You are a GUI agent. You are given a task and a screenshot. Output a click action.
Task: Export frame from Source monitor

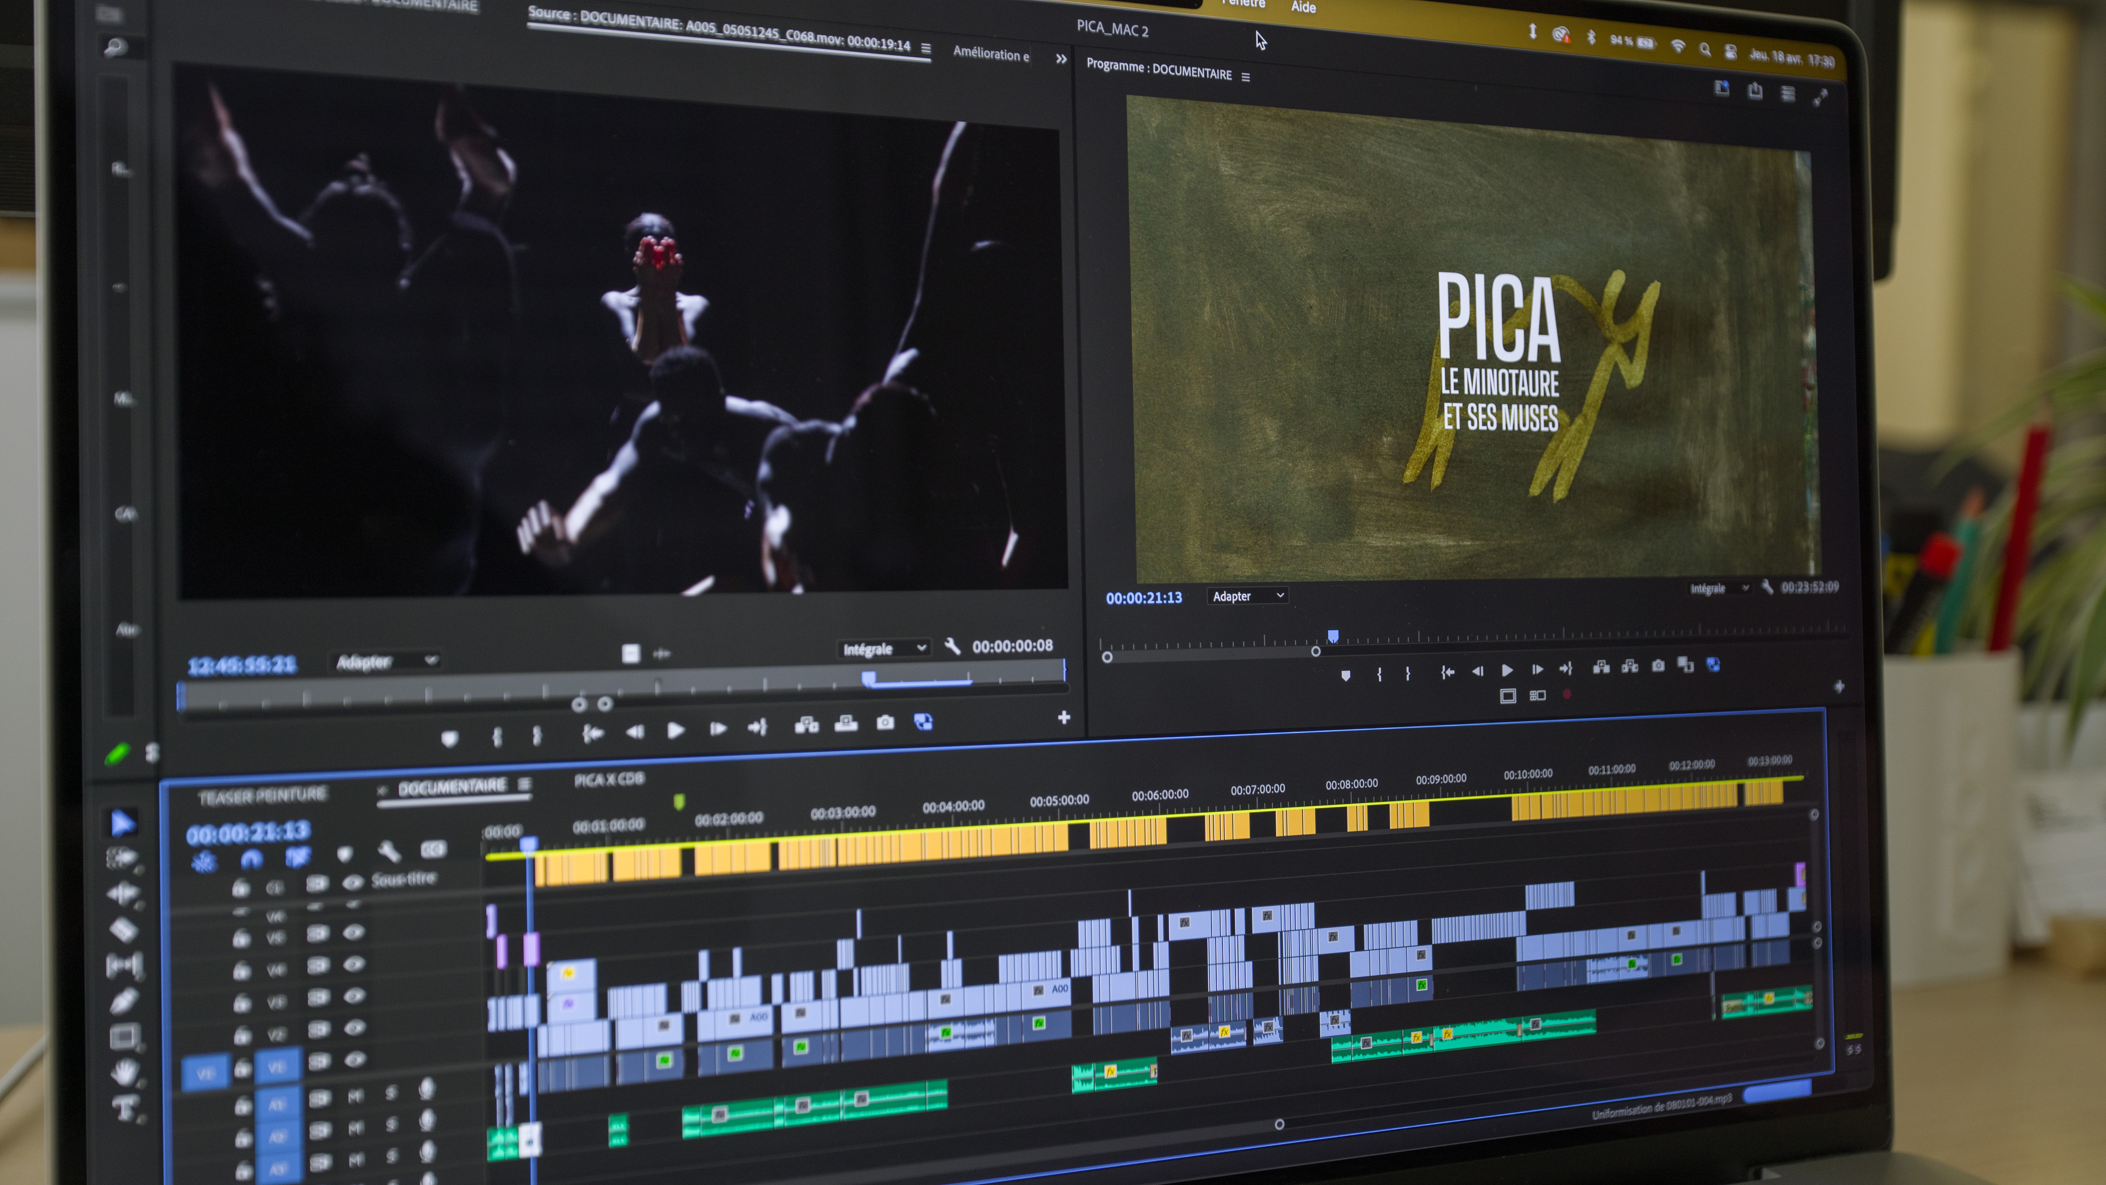point(885,722)
